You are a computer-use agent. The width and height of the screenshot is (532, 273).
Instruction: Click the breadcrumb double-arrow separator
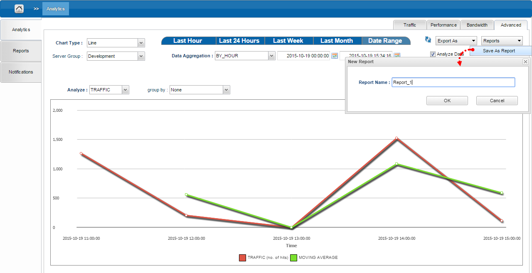36,9
